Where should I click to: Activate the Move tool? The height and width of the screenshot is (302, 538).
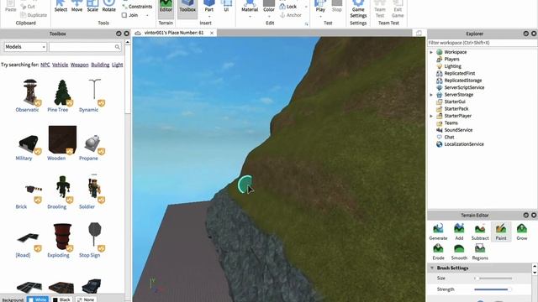76,6
